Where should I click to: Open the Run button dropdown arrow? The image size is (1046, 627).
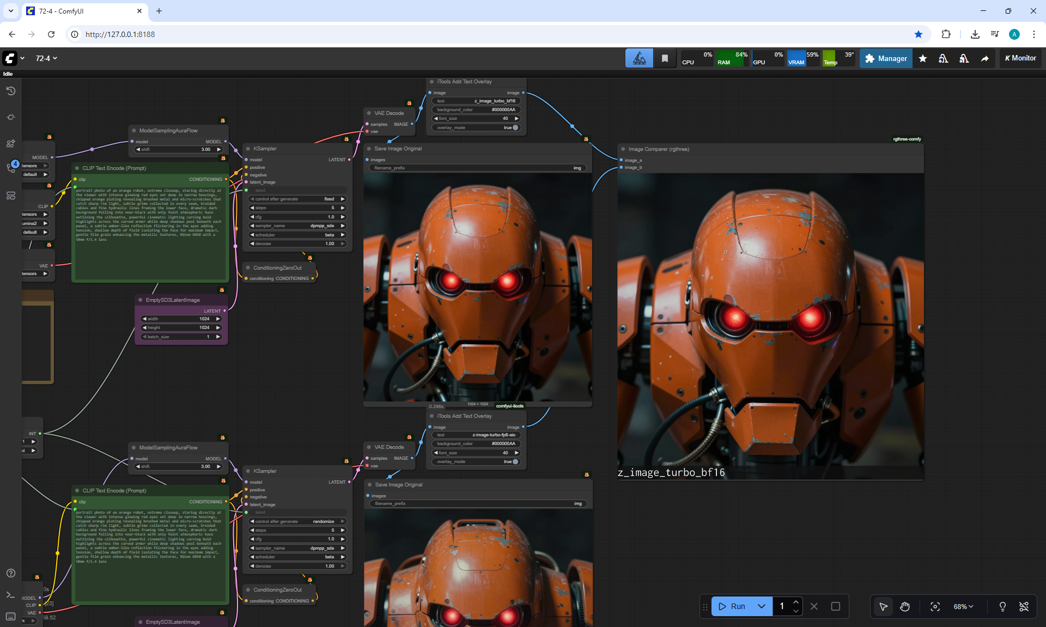(x=762, y=606)
